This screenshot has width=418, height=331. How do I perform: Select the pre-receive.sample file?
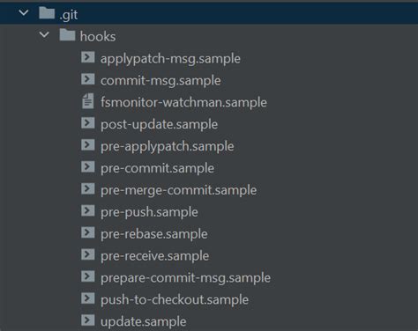click(154, 256)
